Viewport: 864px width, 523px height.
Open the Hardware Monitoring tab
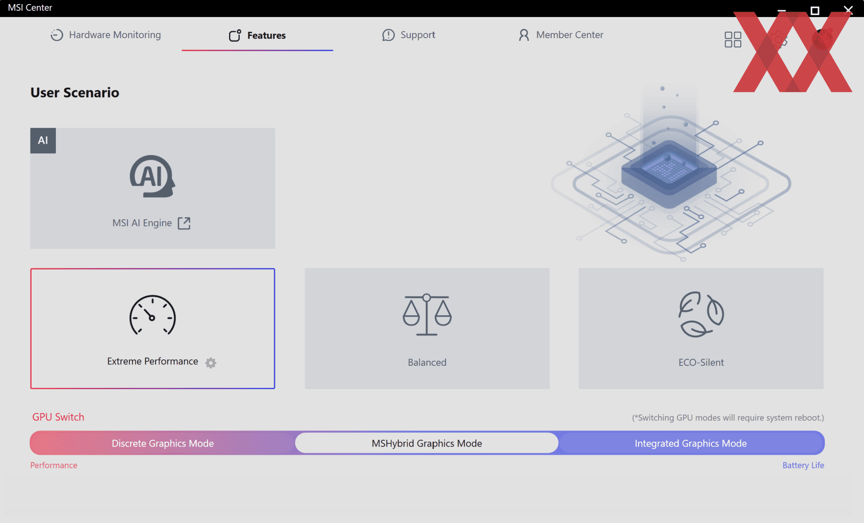(105, 35)
